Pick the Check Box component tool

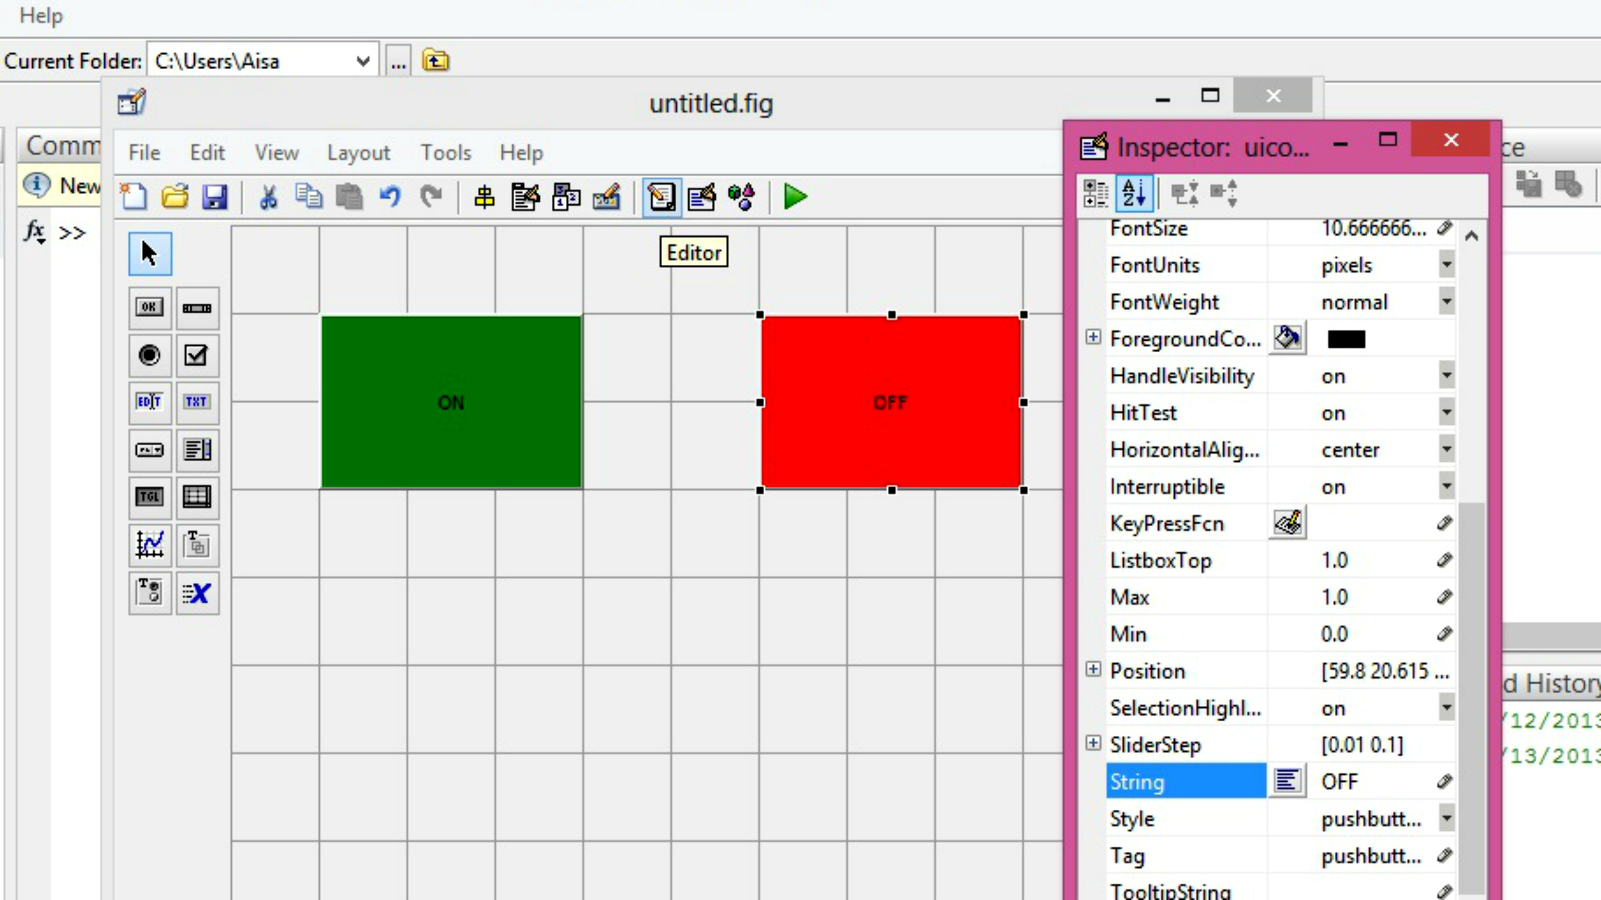pyautogui.click(x=197, y=355)
